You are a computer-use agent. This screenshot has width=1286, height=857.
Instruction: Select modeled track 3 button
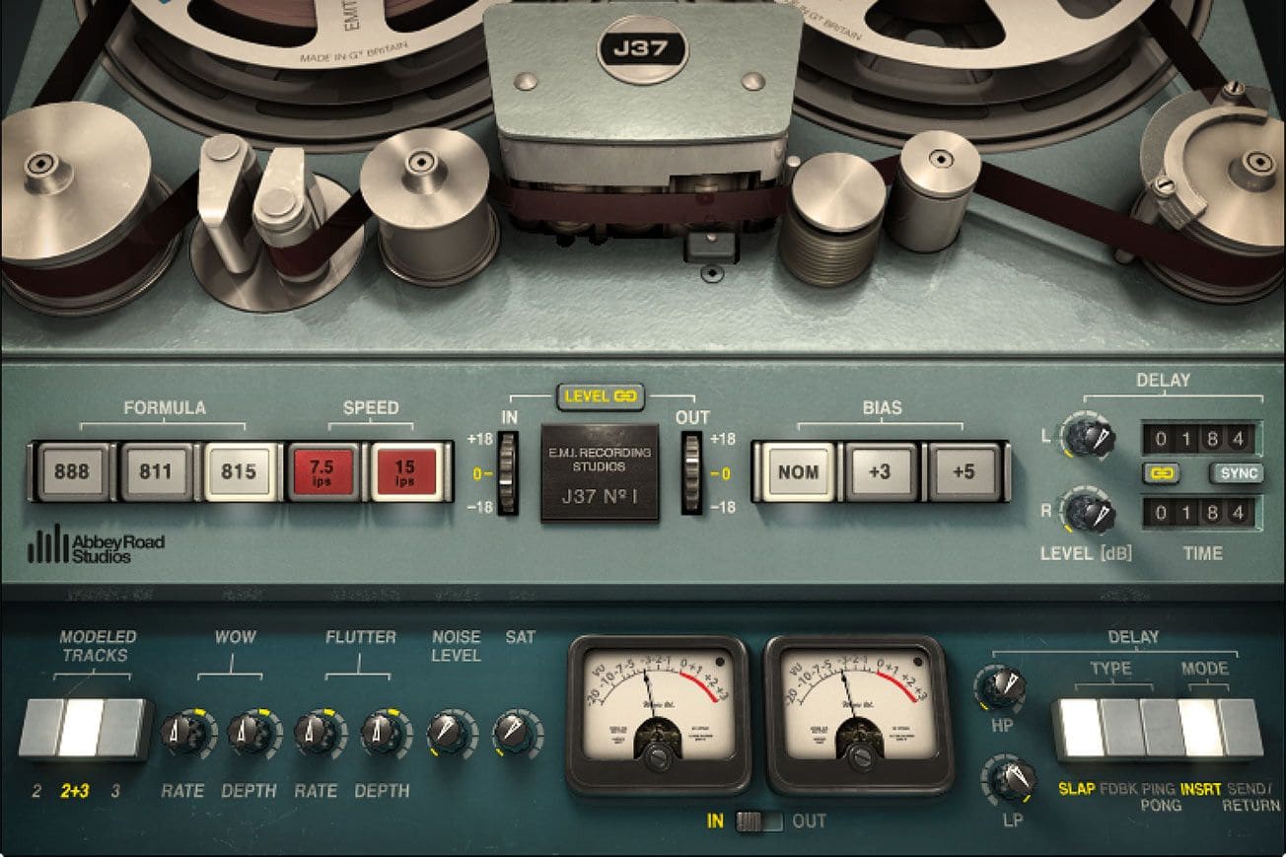[121, 729]
